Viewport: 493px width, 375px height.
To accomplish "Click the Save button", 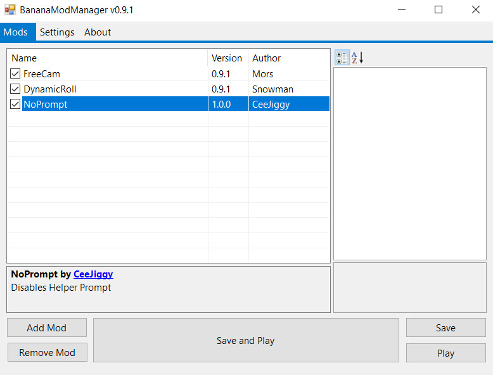I will click(446, 328).
